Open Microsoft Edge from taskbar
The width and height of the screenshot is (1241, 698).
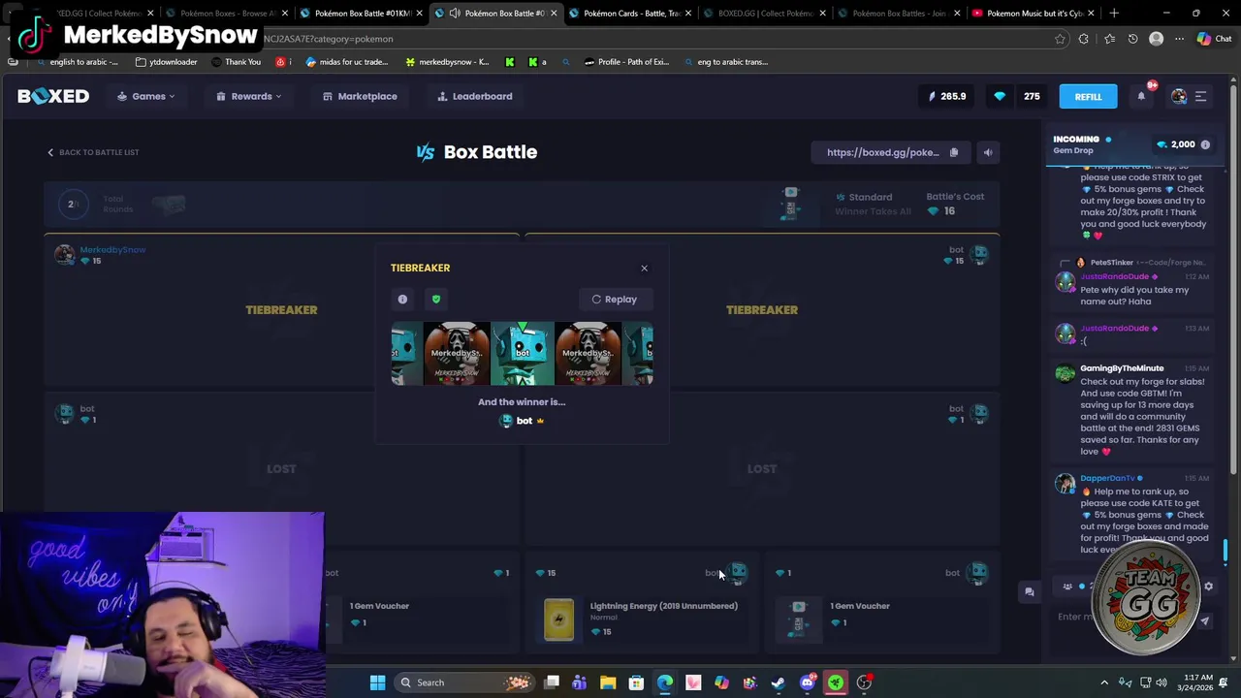665,682
